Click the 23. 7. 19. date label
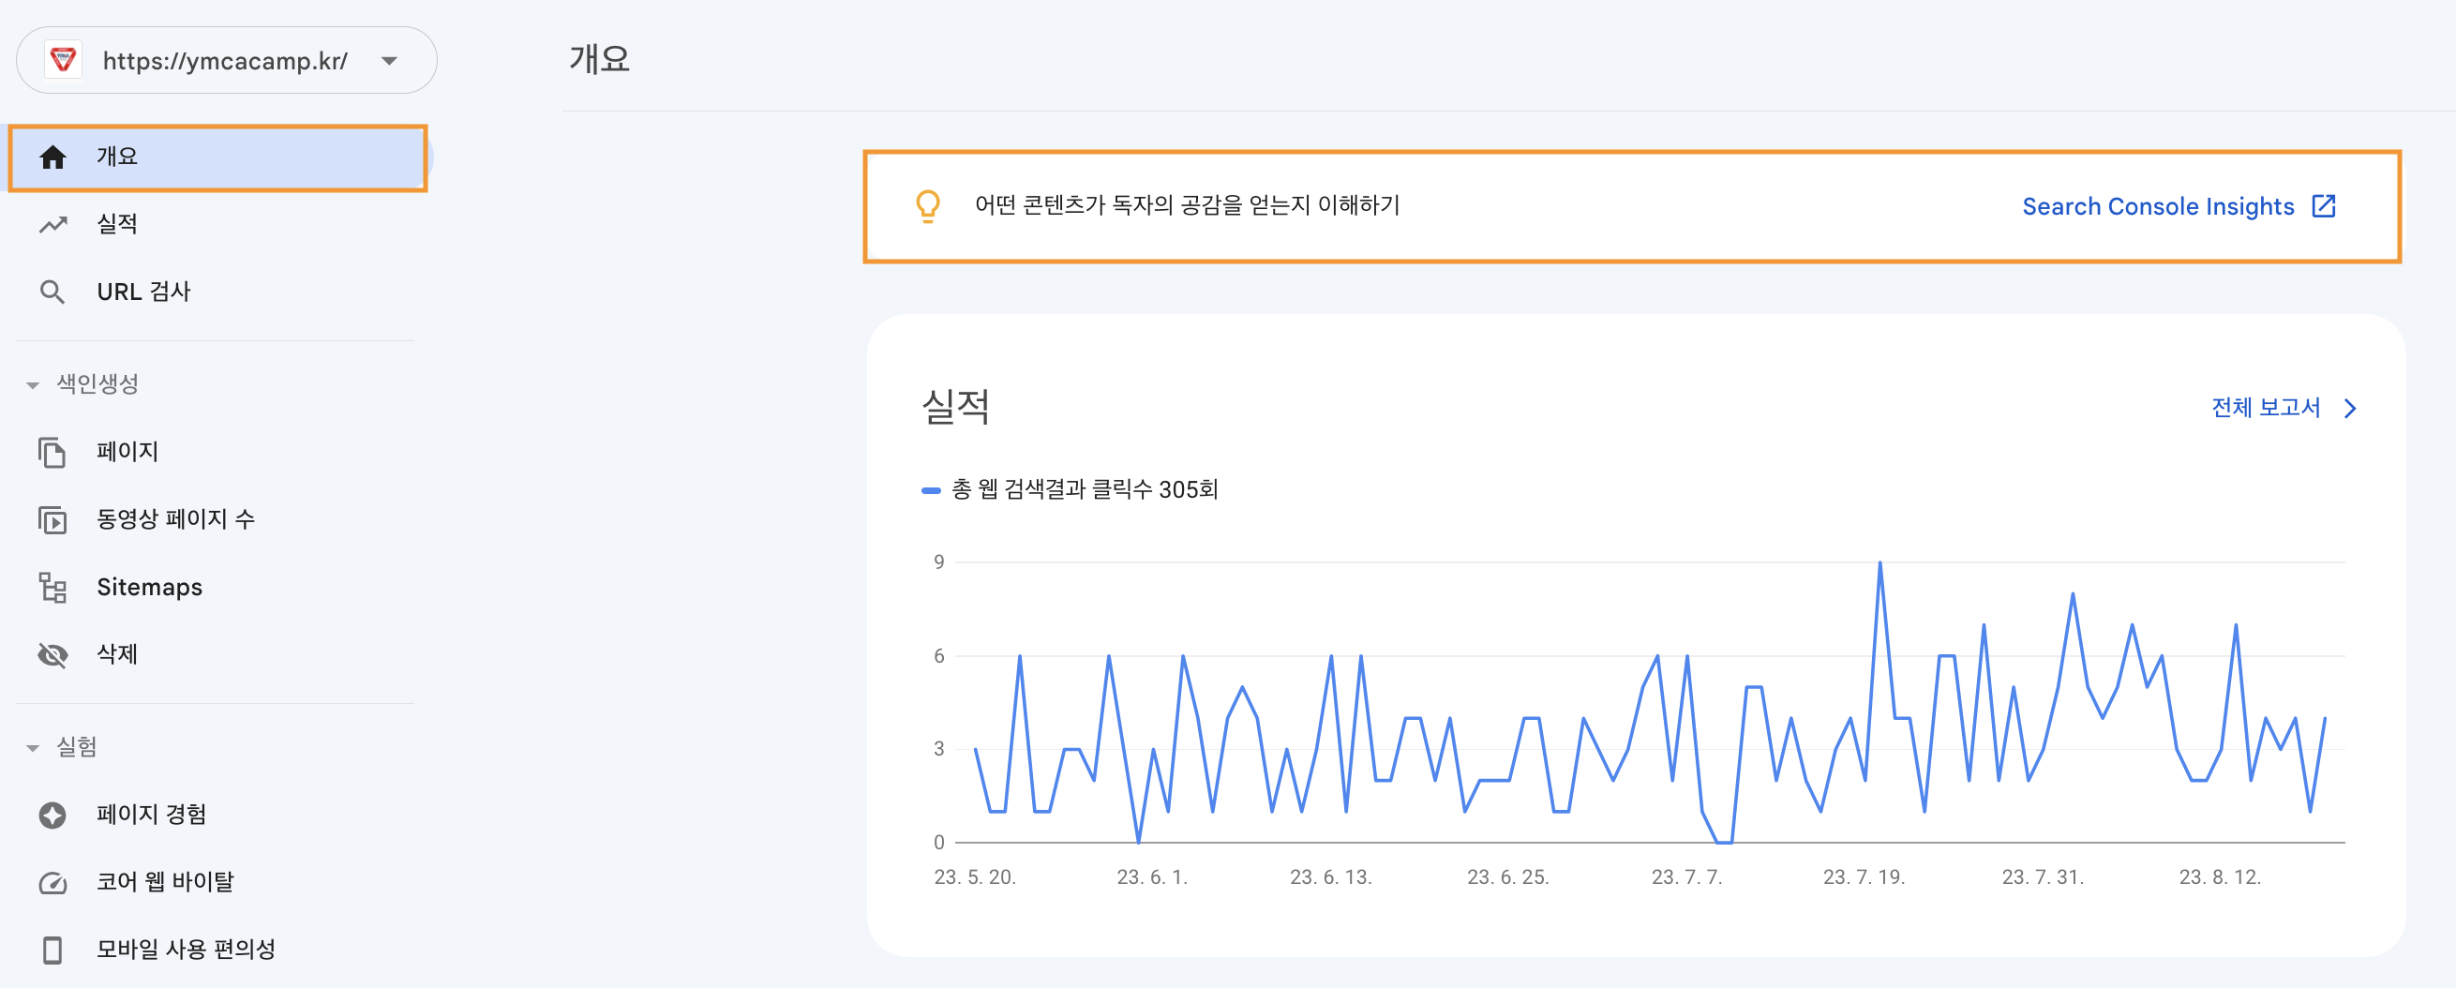Viewport: 2456px width, 988px height. (x=1864, y=877)
